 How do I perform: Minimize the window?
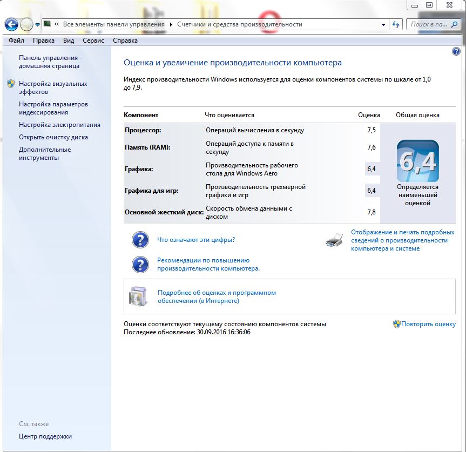(415, 5)
